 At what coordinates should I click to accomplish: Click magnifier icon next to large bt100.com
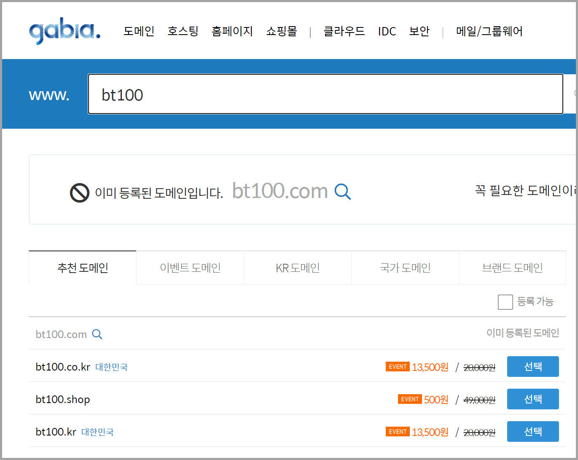(x=343, y=191)
